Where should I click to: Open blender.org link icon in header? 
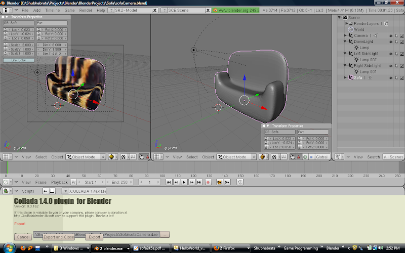pos(216,10)
